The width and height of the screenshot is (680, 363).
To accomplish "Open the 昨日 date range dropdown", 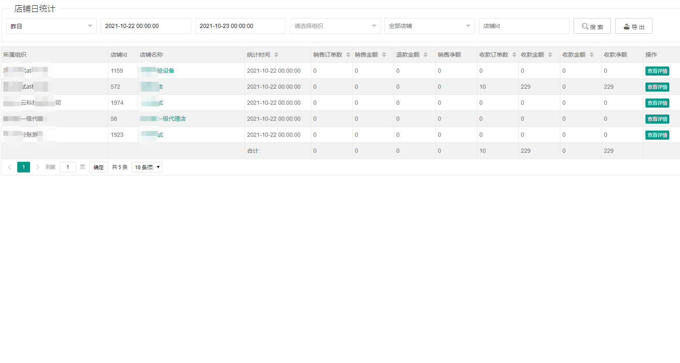I will [51, 26].
